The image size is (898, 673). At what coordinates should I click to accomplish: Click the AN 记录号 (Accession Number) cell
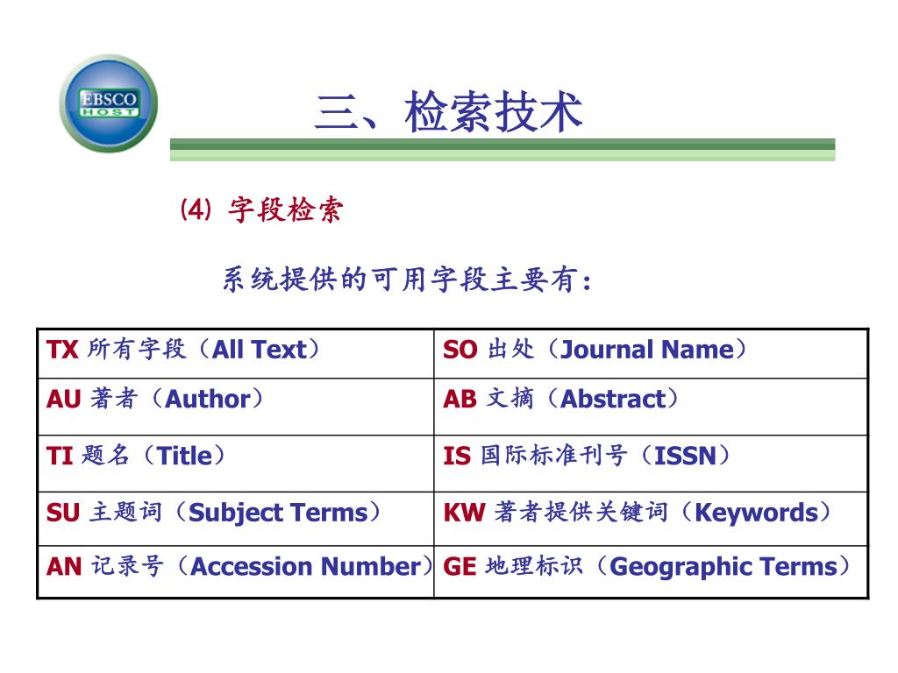pos(236,571)
